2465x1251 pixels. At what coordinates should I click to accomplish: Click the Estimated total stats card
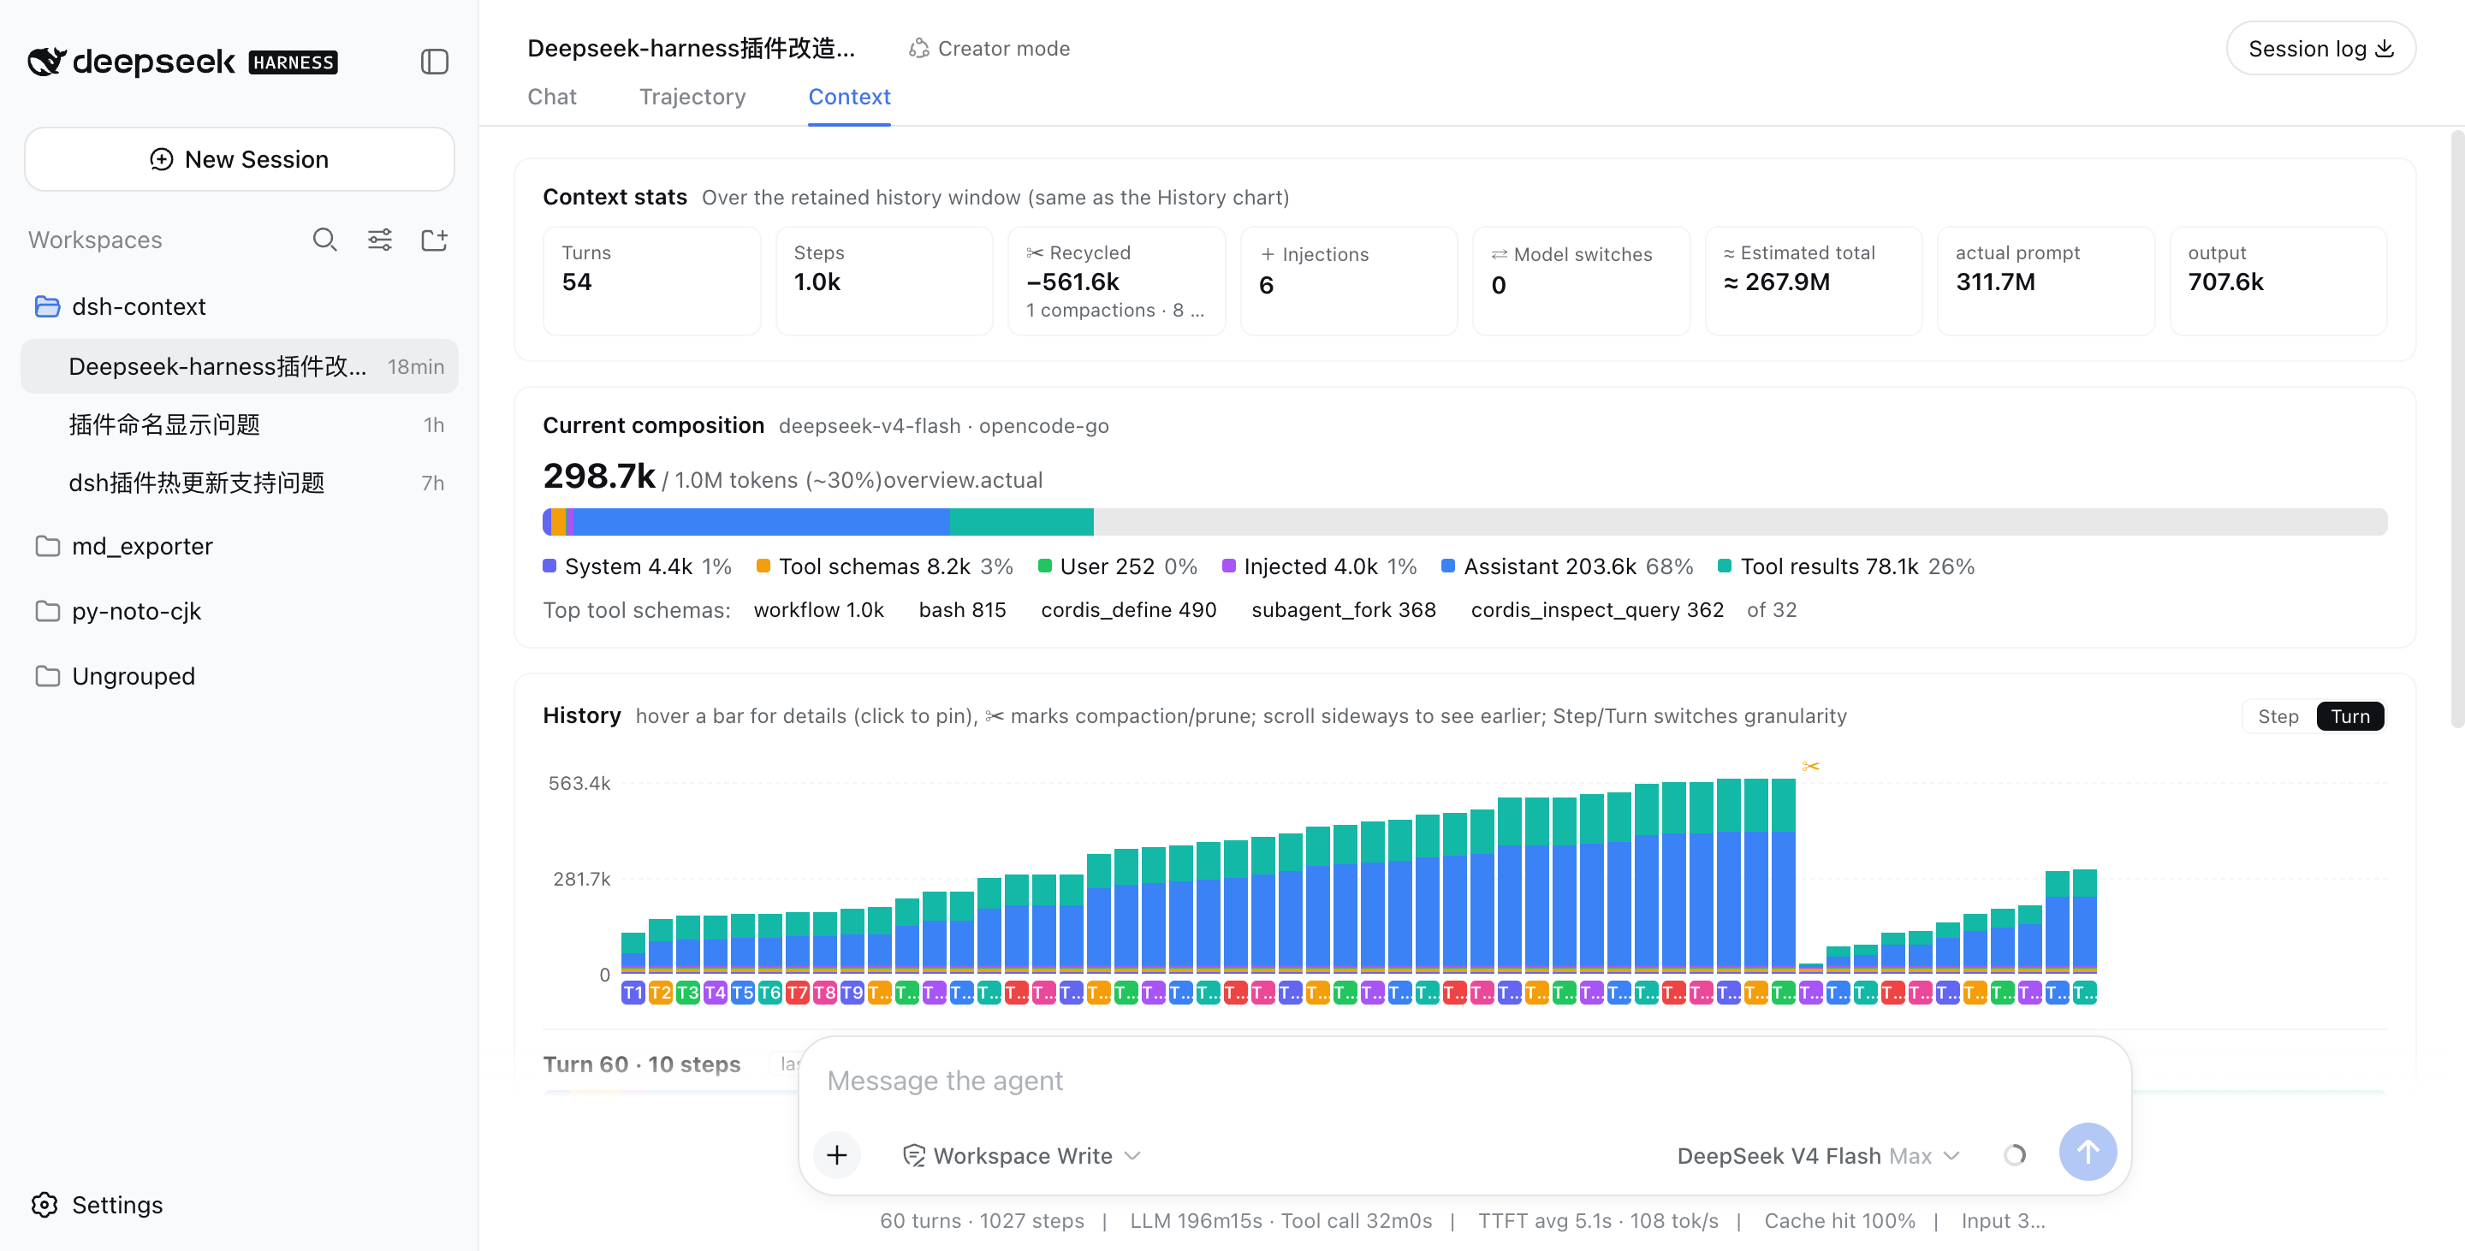point(1814,280)
